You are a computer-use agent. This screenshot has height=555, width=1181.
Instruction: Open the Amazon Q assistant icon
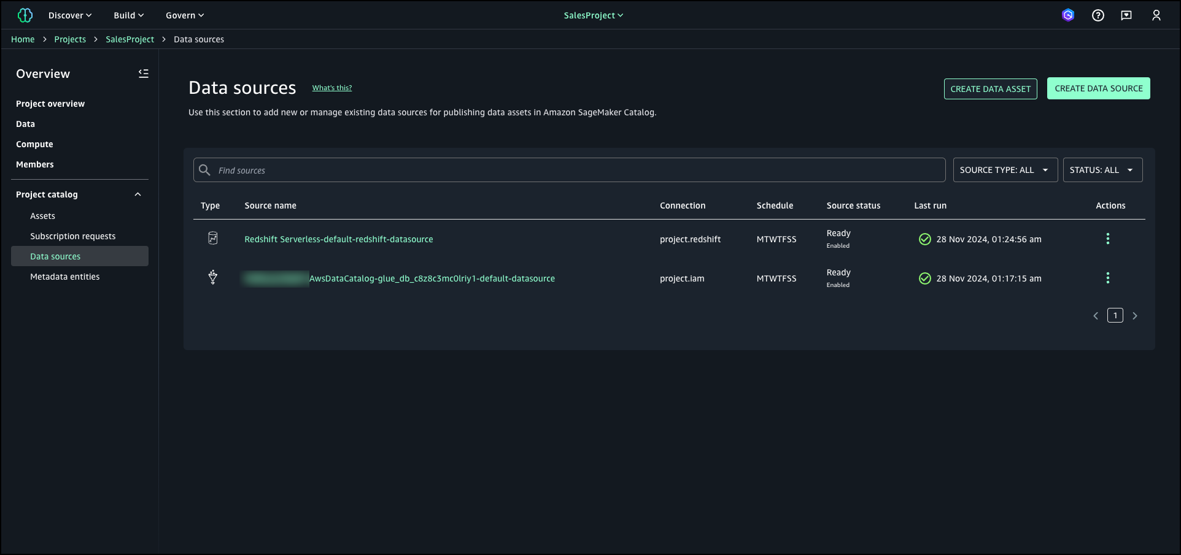(1068, 15)
